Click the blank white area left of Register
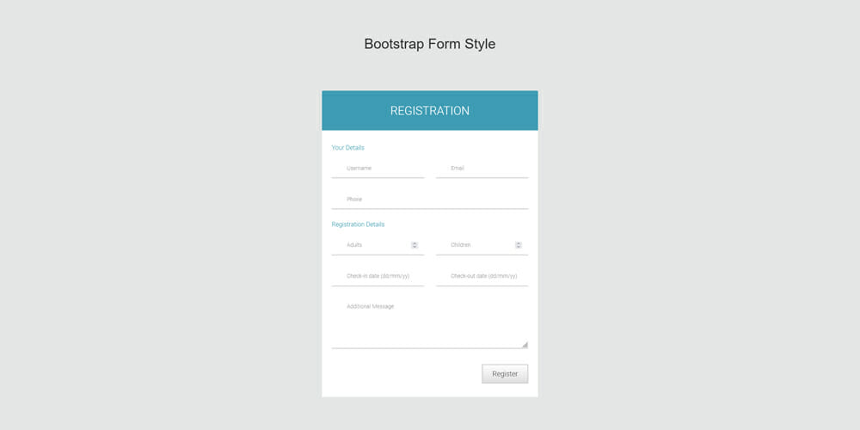Screen dimensions: 860x430 (396, 374)
